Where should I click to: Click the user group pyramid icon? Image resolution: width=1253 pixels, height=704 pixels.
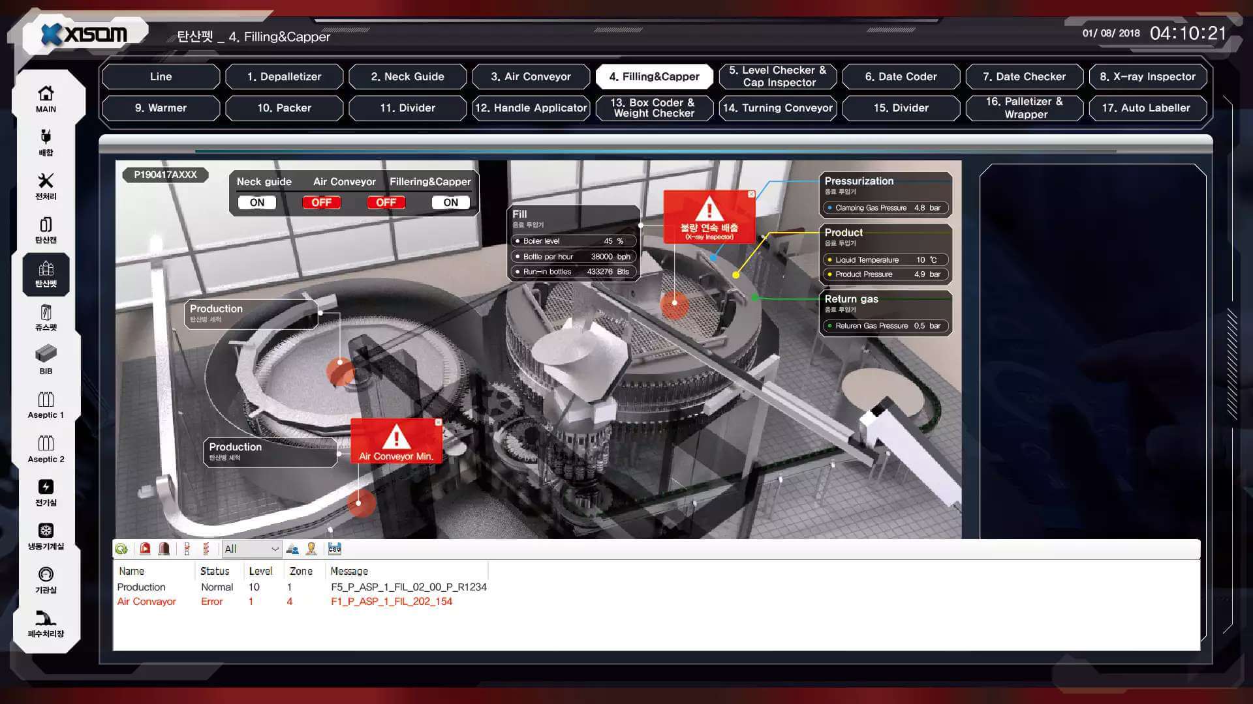coord(292,549)
